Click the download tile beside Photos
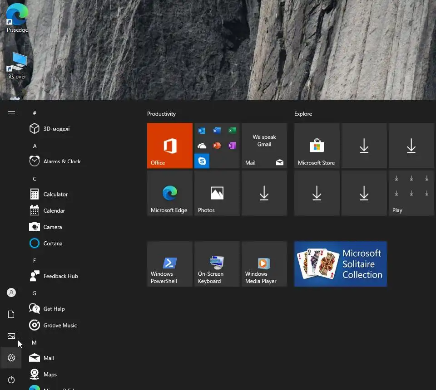Screen dimensions: 436x390 264,193
